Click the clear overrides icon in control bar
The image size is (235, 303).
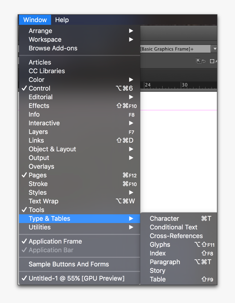click(x=201, y=61)
